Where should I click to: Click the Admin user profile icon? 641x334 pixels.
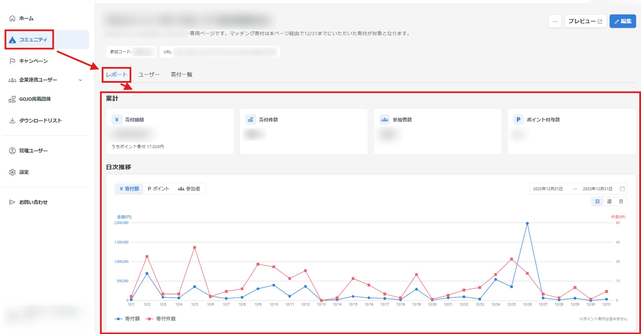point(12,151)
